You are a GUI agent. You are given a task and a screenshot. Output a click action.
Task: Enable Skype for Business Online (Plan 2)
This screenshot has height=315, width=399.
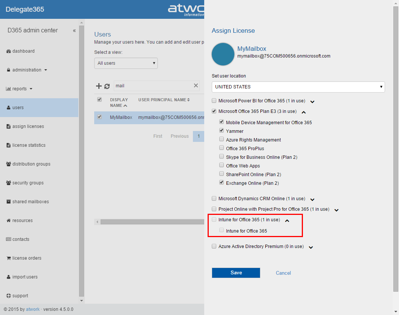click(222, 156)
